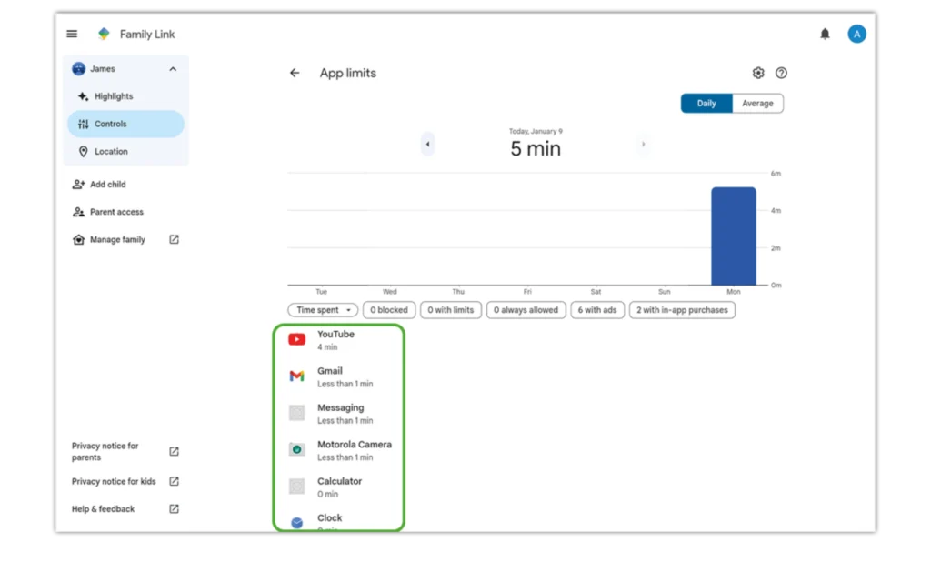
Task: Click the James name in sidebar
Action: (103, 69)
